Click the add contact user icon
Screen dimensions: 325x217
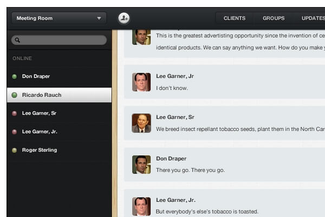[124, 18]
